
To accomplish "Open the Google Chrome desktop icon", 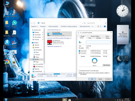I will (x=7, y=62).
